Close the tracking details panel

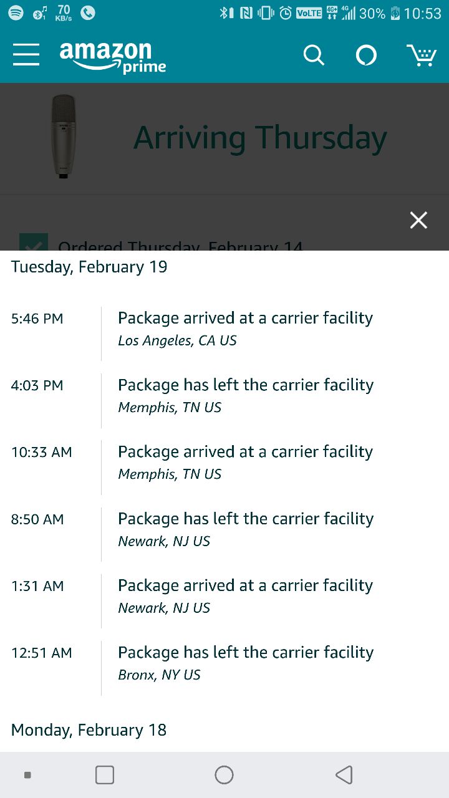(x=418, y=220)
